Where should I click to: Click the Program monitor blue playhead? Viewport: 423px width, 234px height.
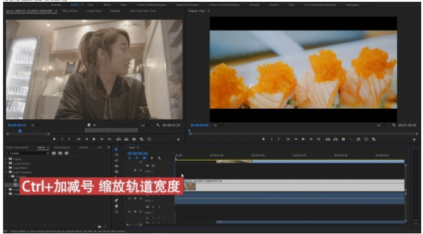(189, 131)
